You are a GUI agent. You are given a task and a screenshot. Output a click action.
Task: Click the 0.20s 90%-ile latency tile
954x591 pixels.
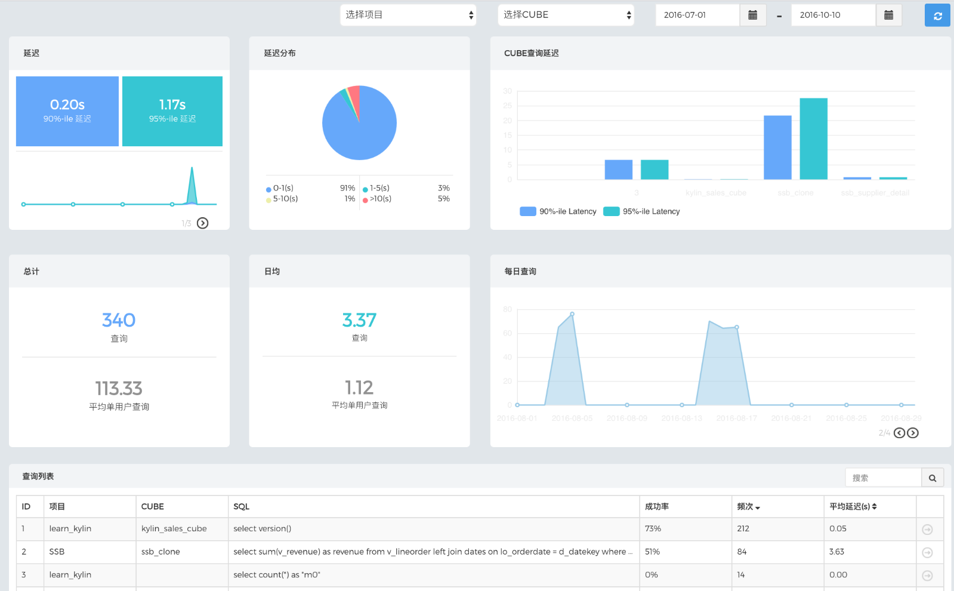(x=67, y=111)
